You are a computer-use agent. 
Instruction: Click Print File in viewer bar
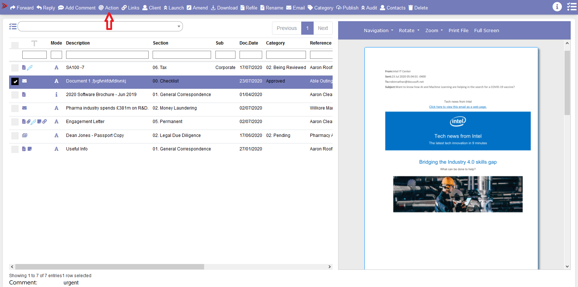click(458, 31)
